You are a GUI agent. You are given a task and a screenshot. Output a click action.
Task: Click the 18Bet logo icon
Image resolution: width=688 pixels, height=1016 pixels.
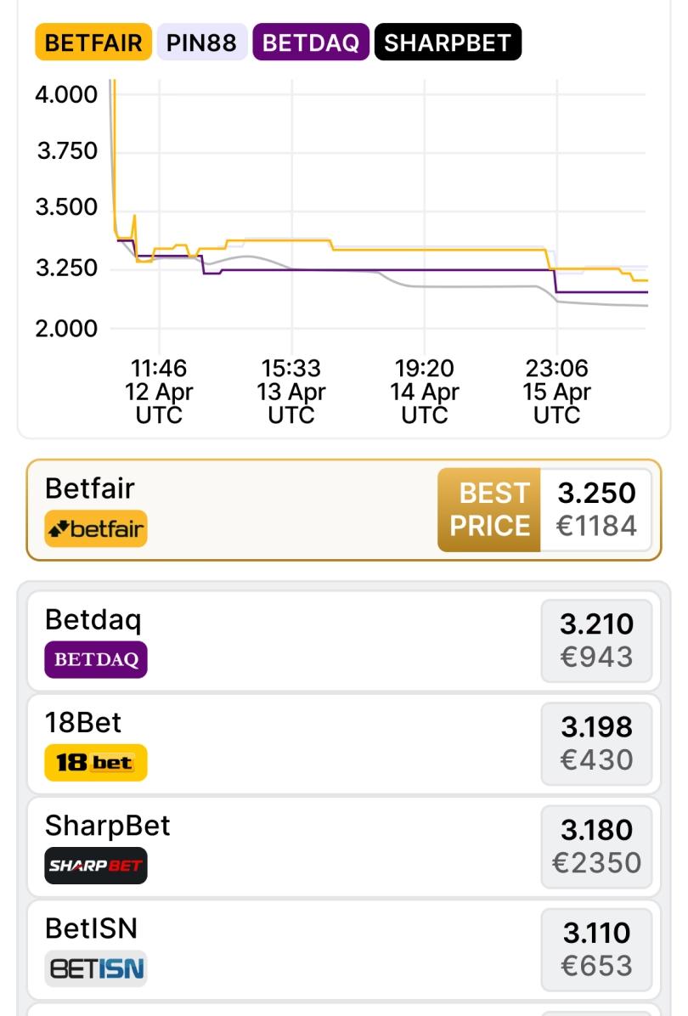[95, 762]
